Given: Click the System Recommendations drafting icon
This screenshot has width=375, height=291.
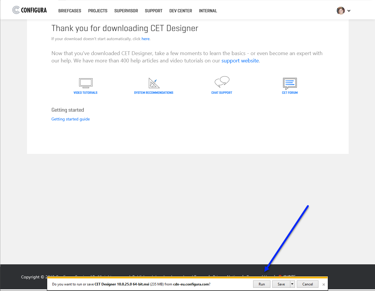Looking at the screenshot, I should pyautogui.click(x=154, y=83).
